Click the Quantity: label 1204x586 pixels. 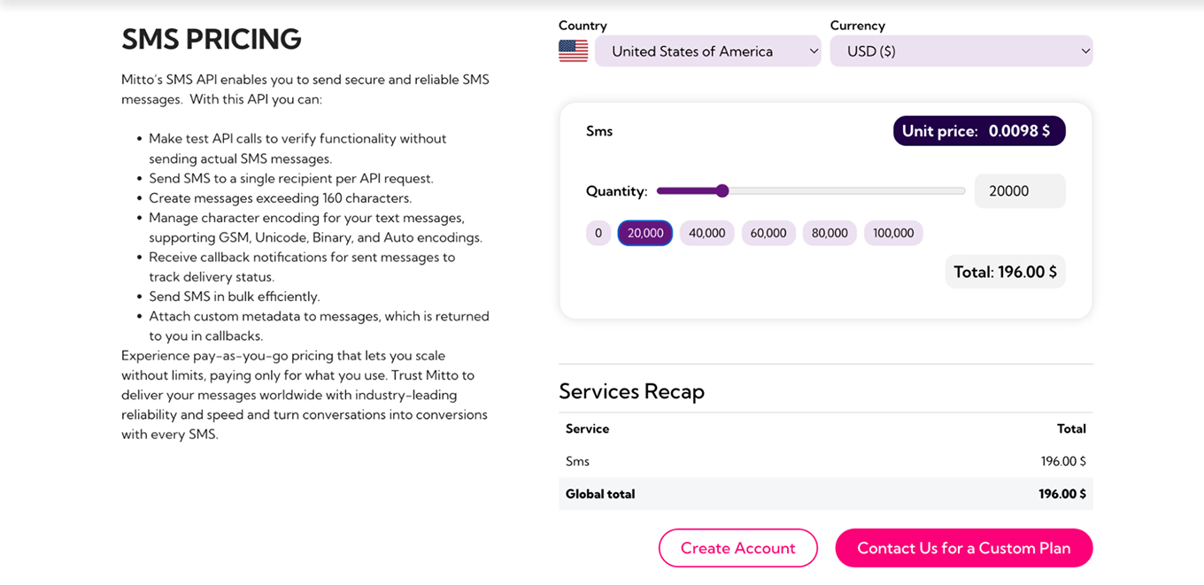(x=617, y=191)
